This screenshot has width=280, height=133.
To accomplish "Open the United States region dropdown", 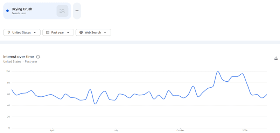I will point(22,32).
